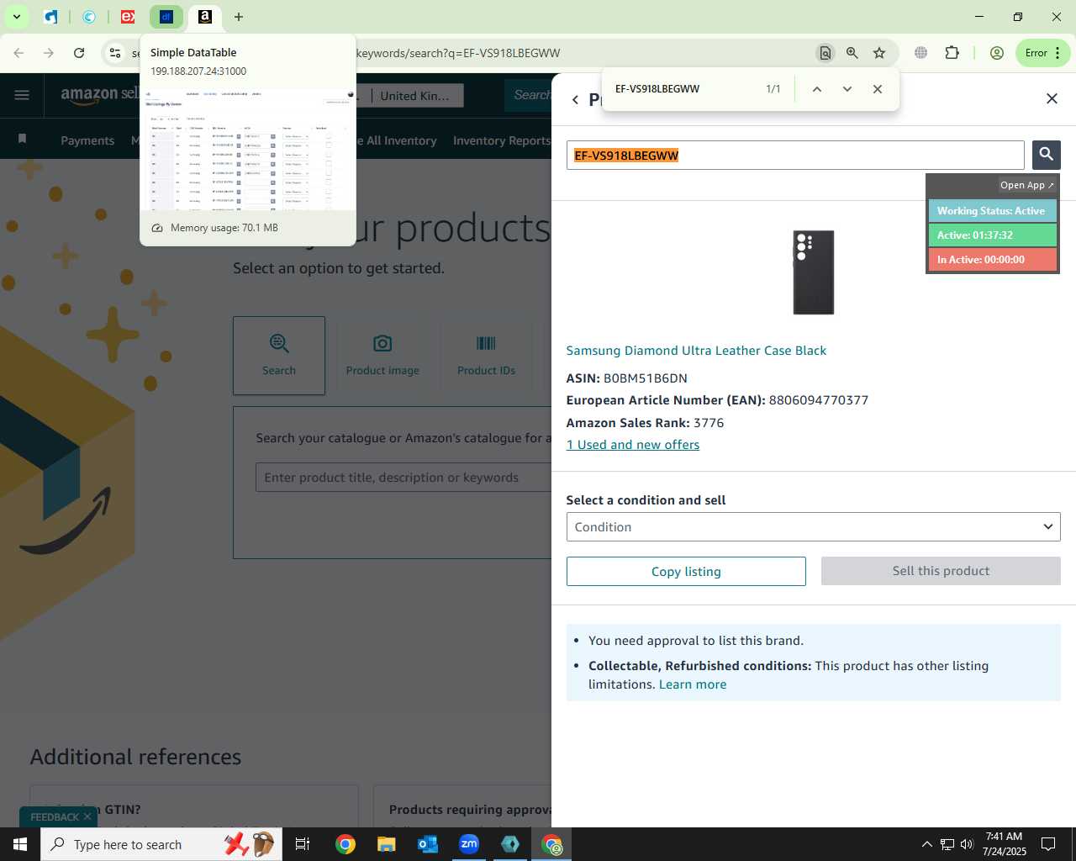This screenshot has width=1076, height=861.
Task: Open Zoom from the taskbar
Action: (469, 844)
